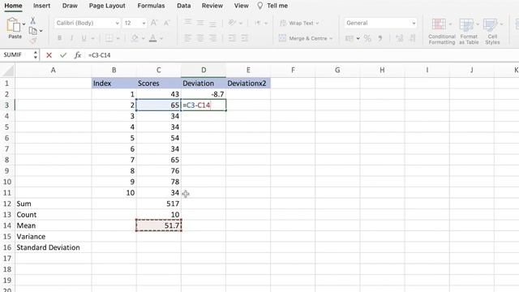
Task: Toggle Italic formatting
Action: pos(72,38)
